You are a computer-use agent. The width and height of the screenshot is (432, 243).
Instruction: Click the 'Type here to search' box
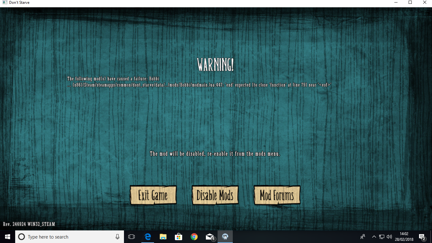(x=63, y=237)
